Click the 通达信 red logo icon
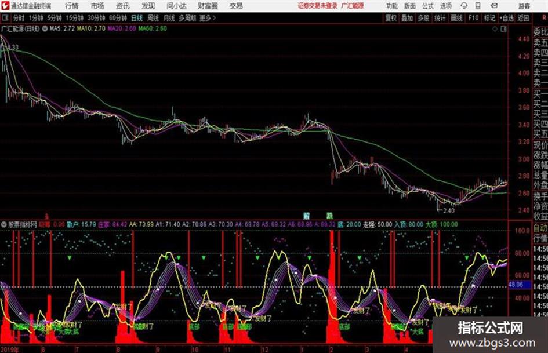The image size is (548, 353). click(x=5, y=6)
